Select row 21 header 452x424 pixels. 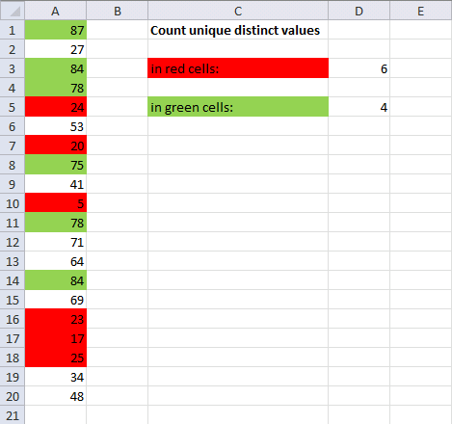tap(13, 415)
